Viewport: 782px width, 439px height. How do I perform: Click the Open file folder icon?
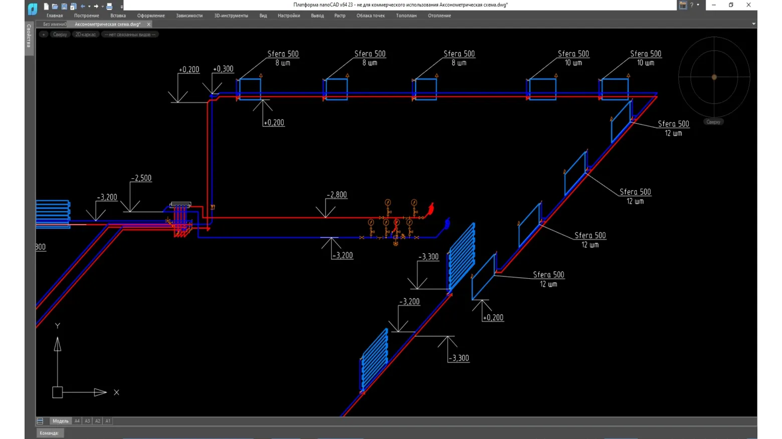pyautogui.click(x=55, y=7)
